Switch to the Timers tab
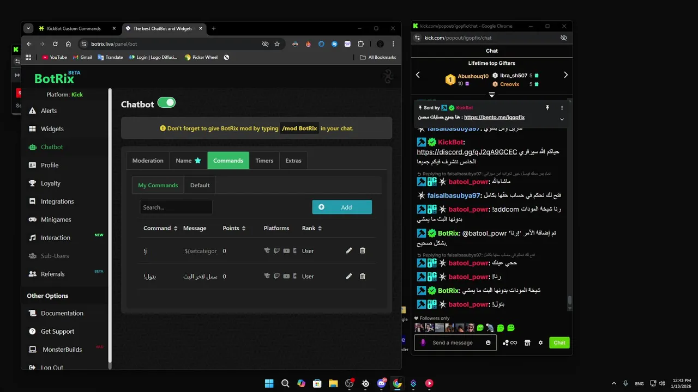 [264, 161]
